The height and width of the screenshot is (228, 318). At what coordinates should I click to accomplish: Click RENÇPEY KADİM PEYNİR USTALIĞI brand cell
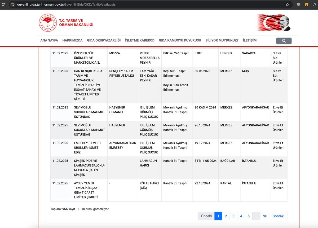point(122,85)
